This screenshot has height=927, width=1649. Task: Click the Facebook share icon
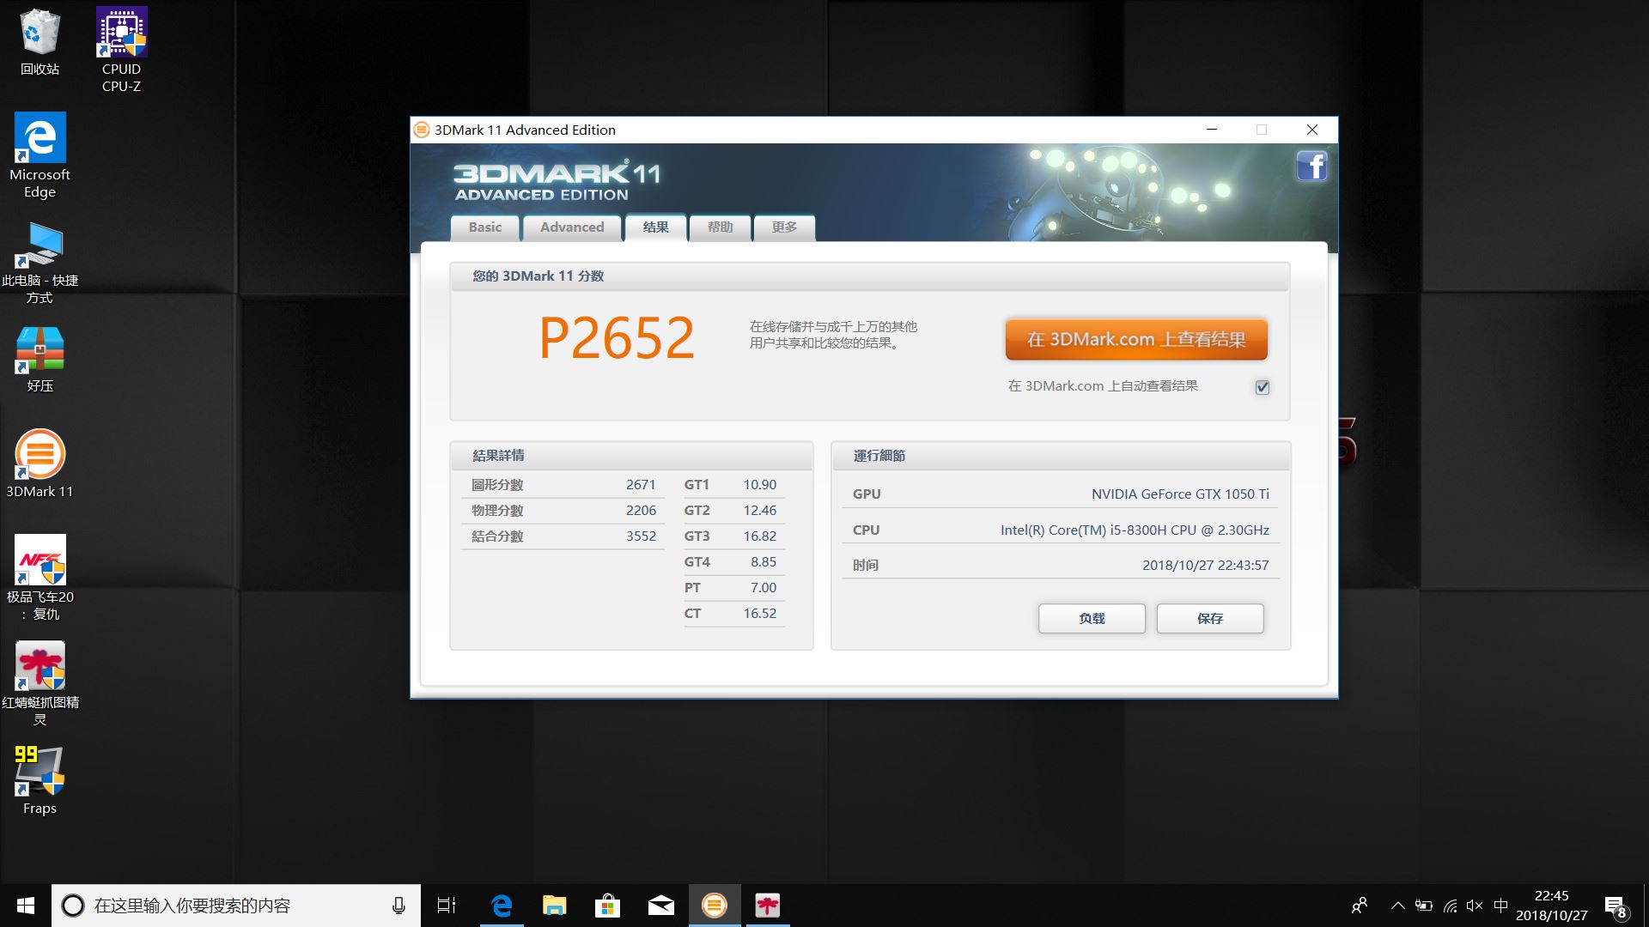tap(1311, 166)
